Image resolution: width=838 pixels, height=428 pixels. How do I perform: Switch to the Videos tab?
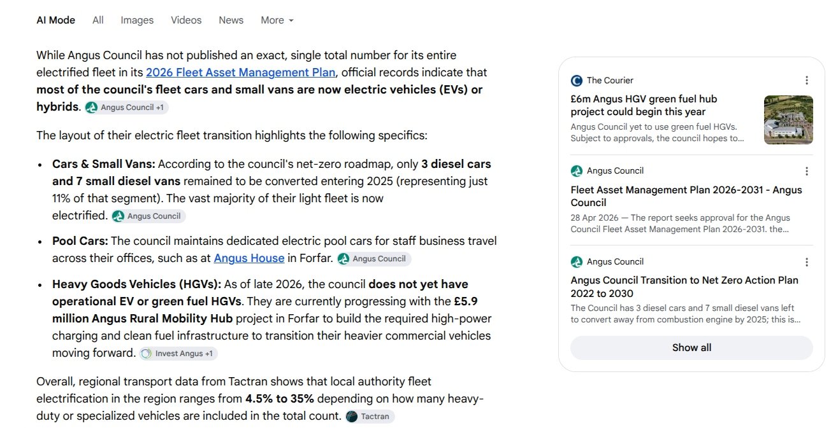pyautogui.click(x=186, y=20)
